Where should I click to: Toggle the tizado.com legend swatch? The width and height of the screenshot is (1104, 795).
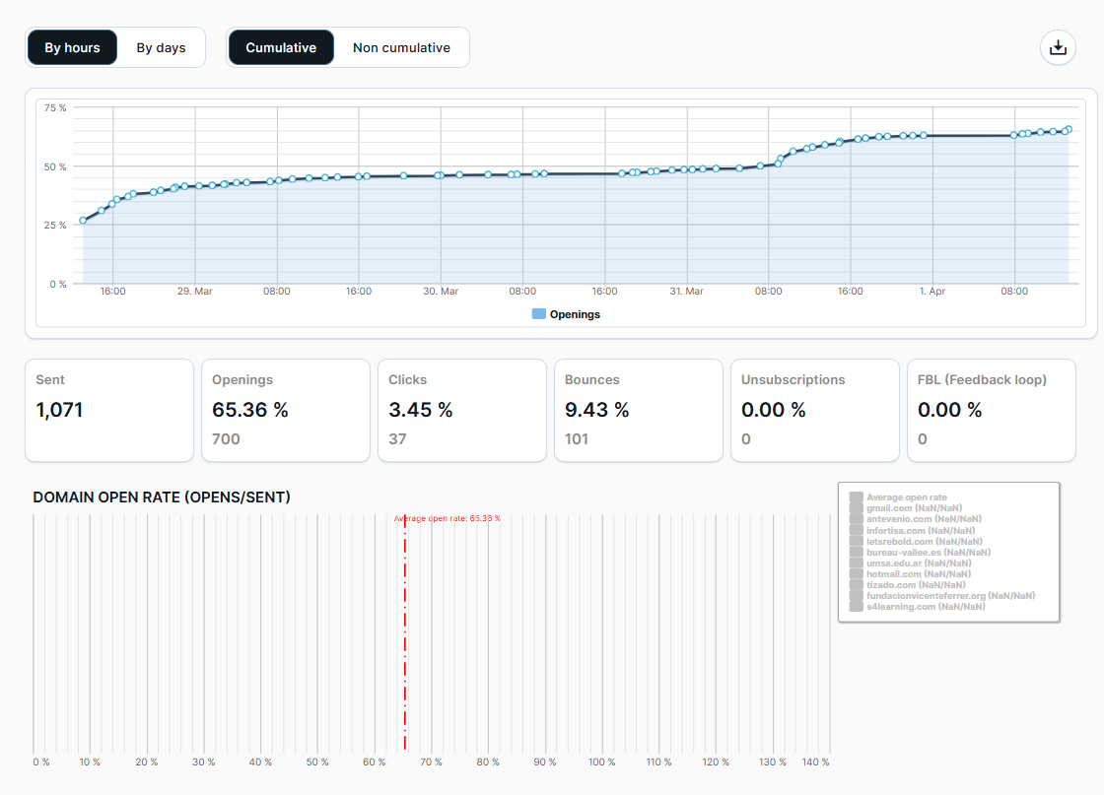[x=856, y=584]
